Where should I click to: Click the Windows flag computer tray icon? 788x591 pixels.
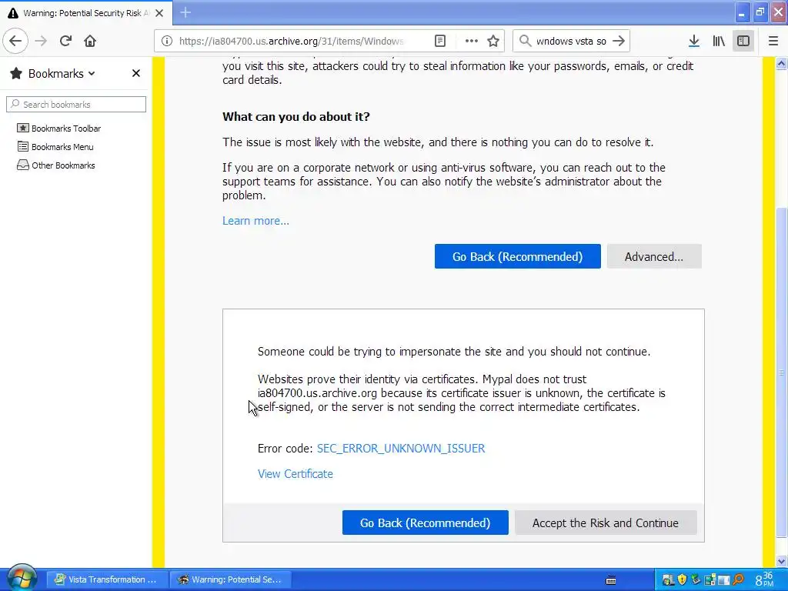click(x=668, y=579)
